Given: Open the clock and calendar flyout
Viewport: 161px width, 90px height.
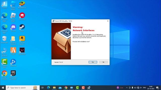Looking at the screenshot, I should pos(151,88).
